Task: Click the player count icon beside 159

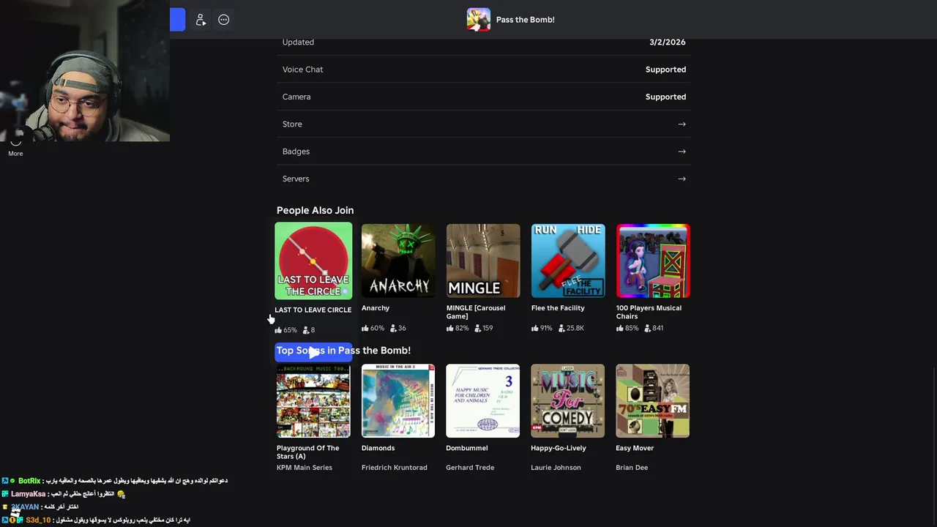Action: click(478, 328)
